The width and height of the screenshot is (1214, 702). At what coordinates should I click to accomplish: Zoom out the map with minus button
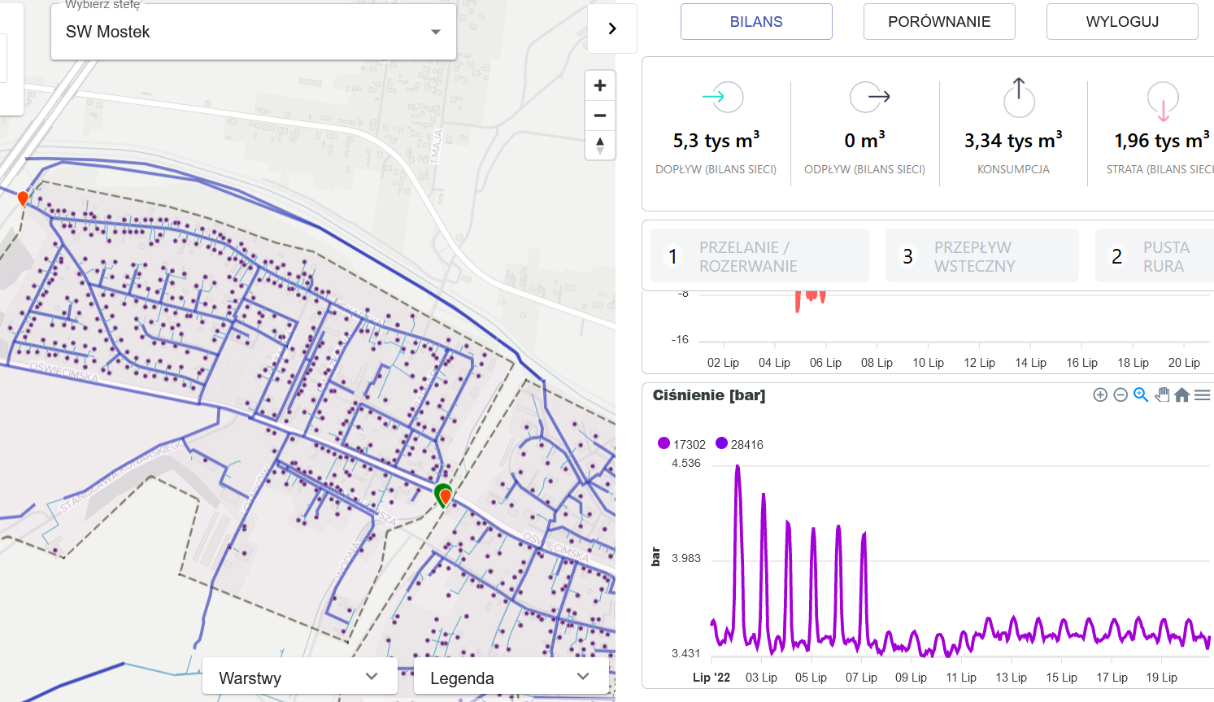600,116
